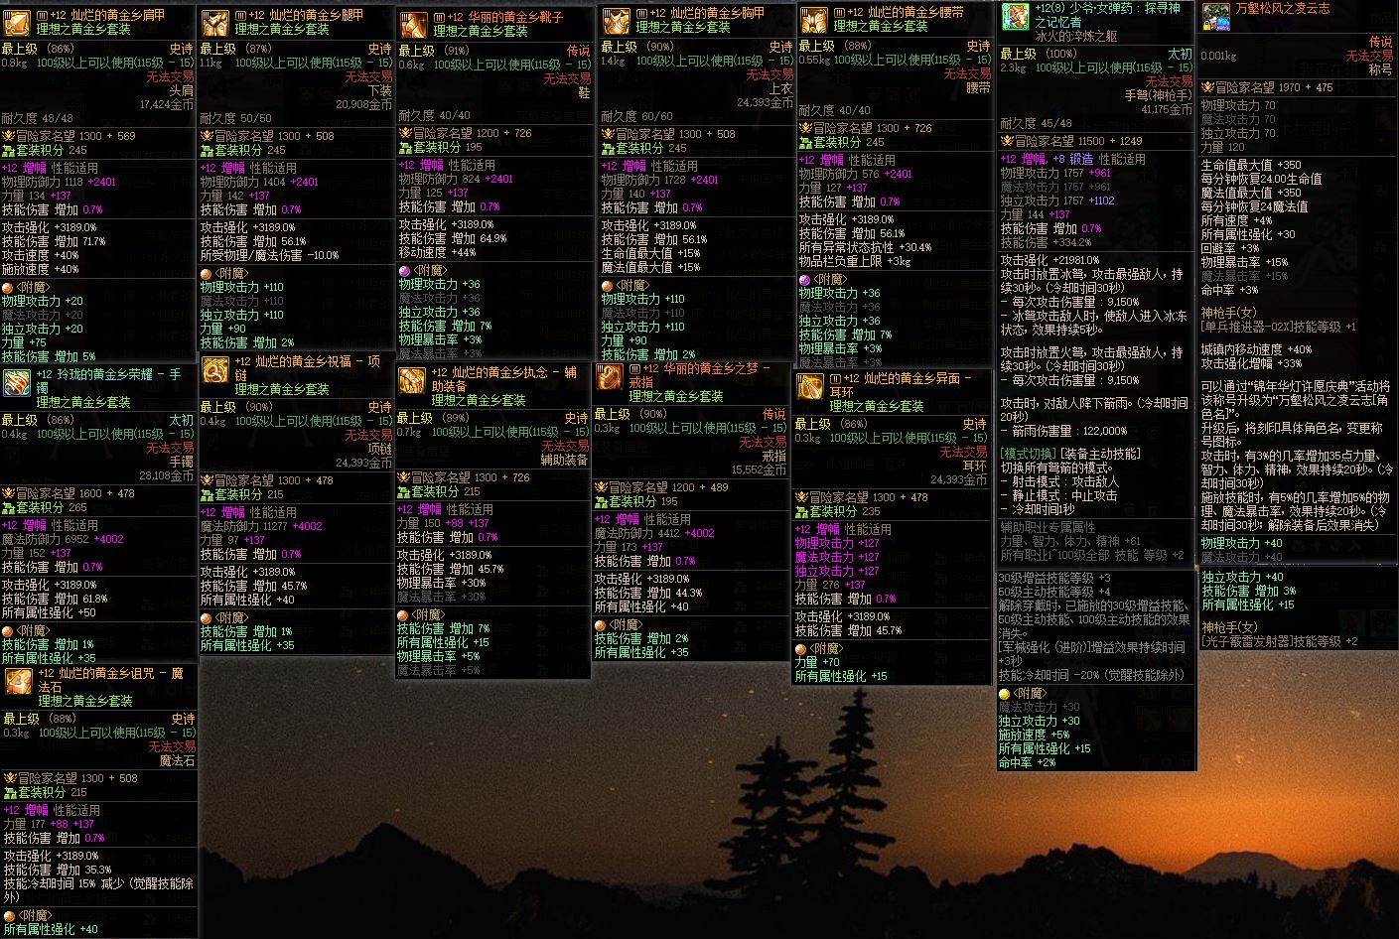This screenshot has width=1399, height=939.
Task: Click the stat 所有异常状态抗性 +30.4%
Action: click(x=866, y=247)
